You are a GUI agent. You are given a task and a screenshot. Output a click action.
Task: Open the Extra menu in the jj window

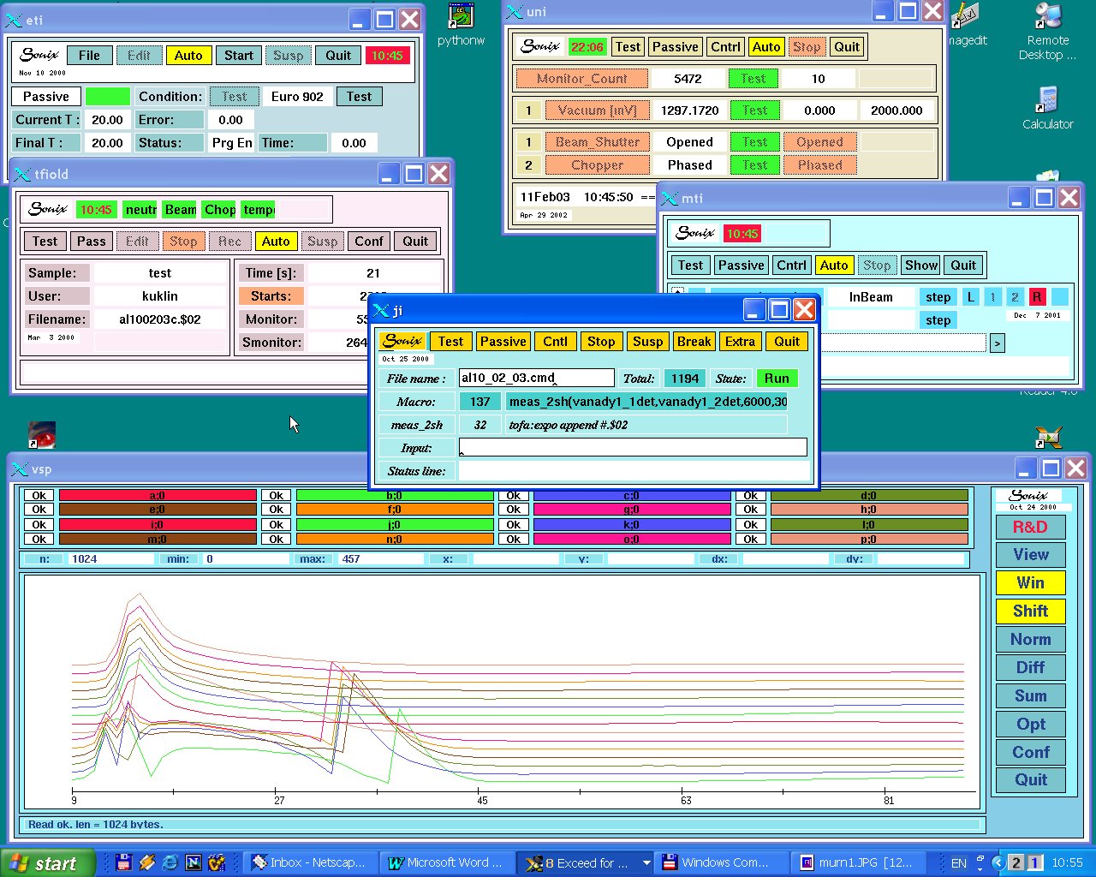pos(740,342)
